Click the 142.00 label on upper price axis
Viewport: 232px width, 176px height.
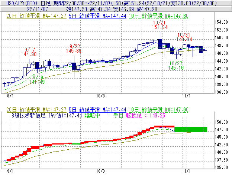221,69
